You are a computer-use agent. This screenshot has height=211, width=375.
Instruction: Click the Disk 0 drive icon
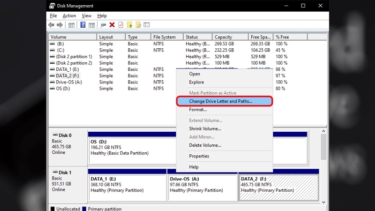pos(55,135)
